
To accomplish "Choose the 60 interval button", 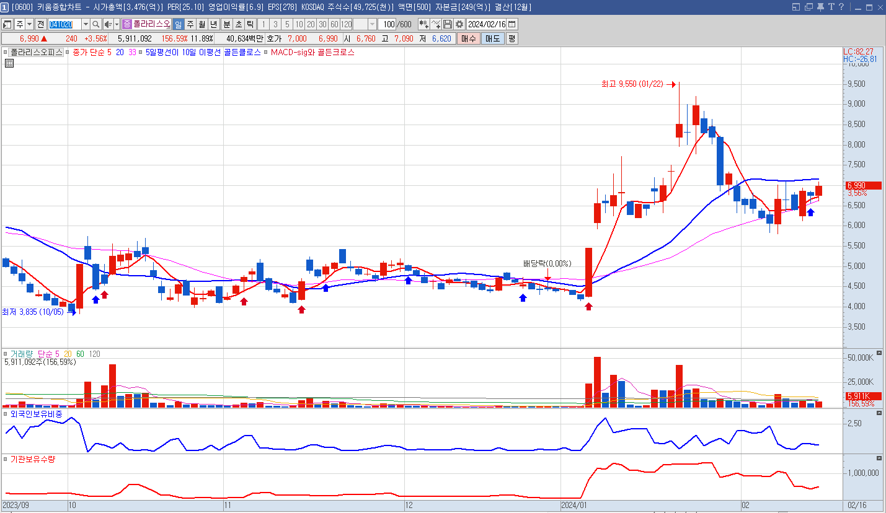I will coord(334,24).
